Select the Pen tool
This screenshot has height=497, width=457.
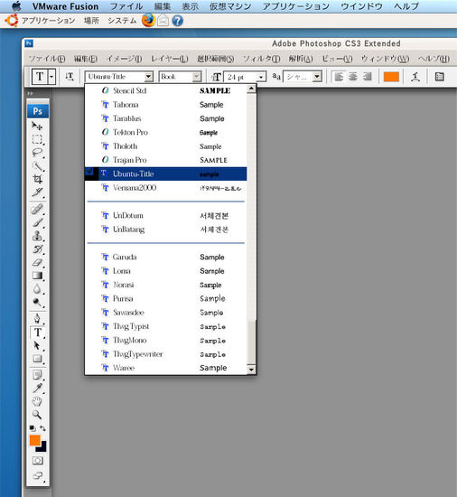pos(37,318)
